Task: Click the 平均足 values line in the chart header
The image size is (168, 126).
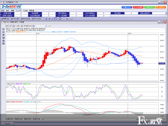Action: tap(26, 30)
